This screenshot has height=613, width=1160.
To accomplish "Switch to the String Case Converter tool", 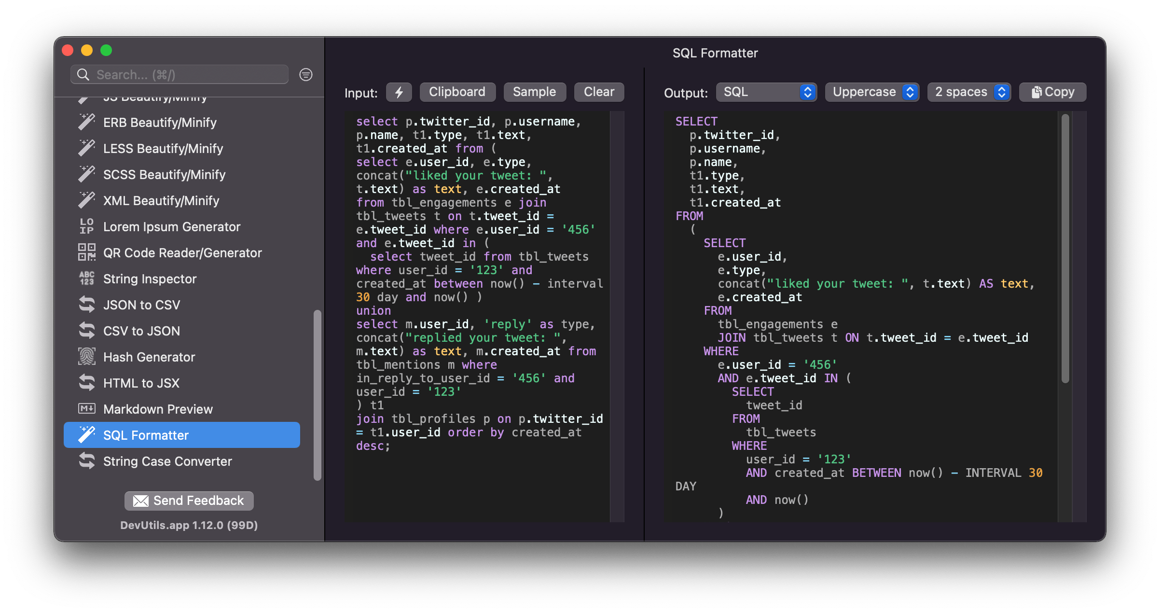I will [x=167, y=461].
